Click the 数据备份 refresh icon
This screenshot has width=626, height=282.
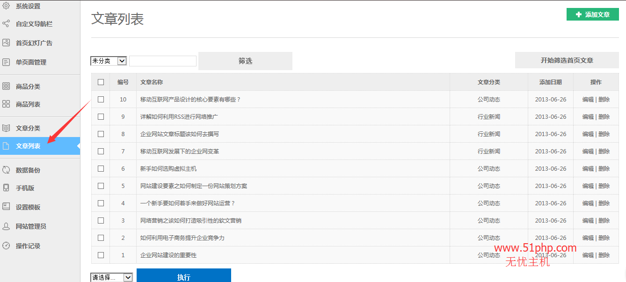click(6, 170)
